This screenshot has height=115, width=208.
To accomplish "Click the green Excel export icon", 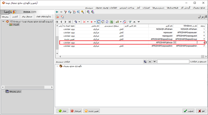I will click(x=111, y=22).
